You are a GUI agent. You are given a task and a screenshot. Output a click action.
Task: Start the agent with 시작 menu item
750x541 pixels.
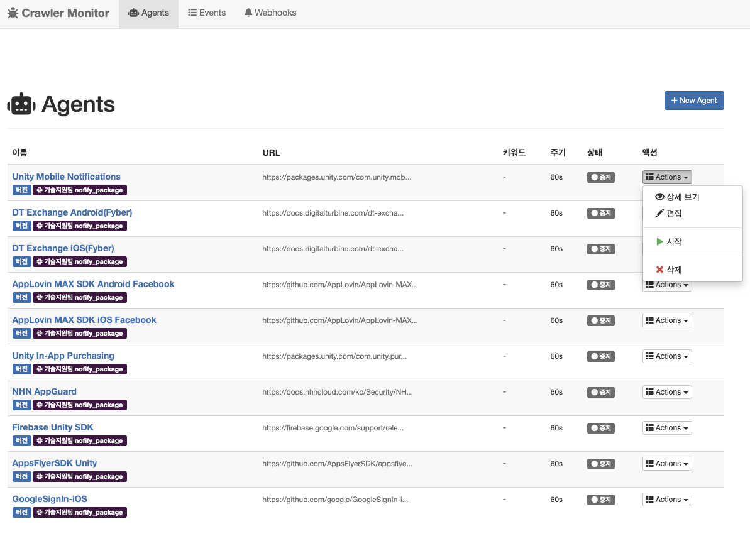coord(693,242)
